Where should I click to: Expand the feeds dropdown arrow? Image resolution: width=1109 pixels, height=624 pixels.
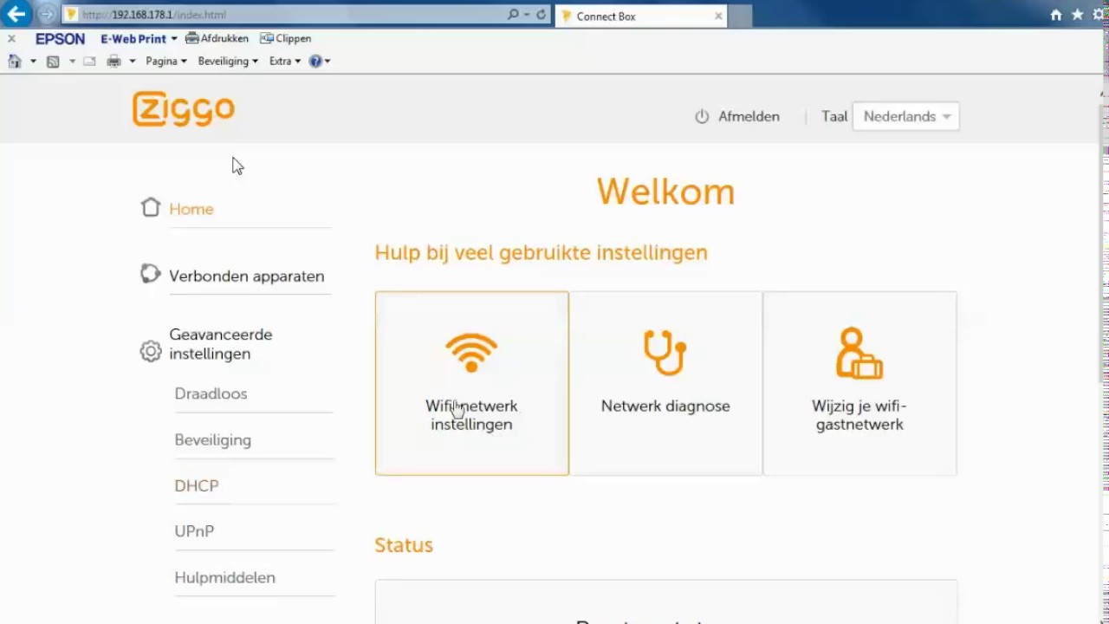pos(72,62)
